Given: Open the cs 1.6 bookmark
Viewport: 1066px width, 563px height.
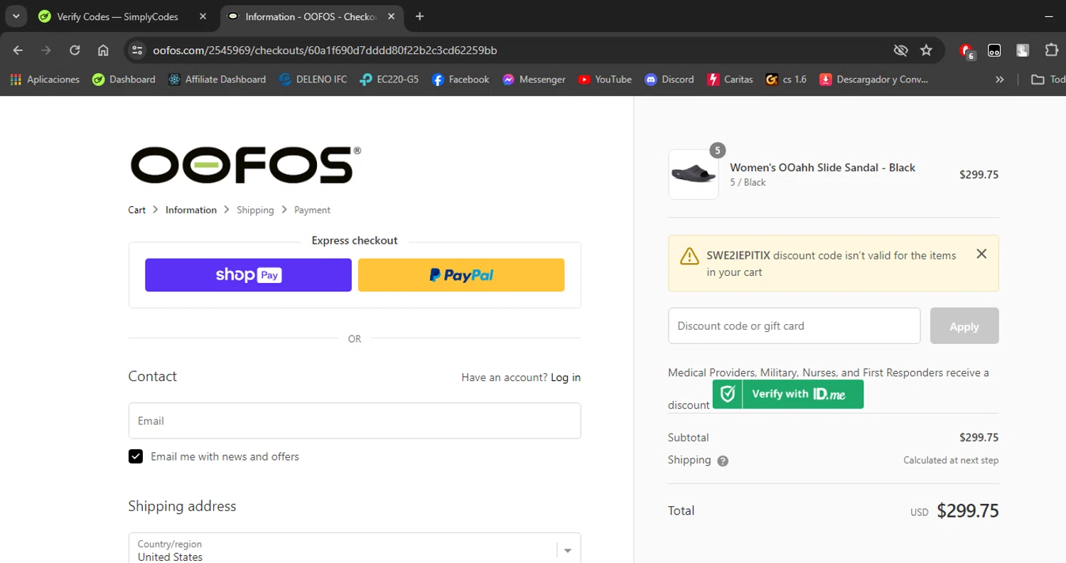Looking at the screenshot, I should [786, 80].
